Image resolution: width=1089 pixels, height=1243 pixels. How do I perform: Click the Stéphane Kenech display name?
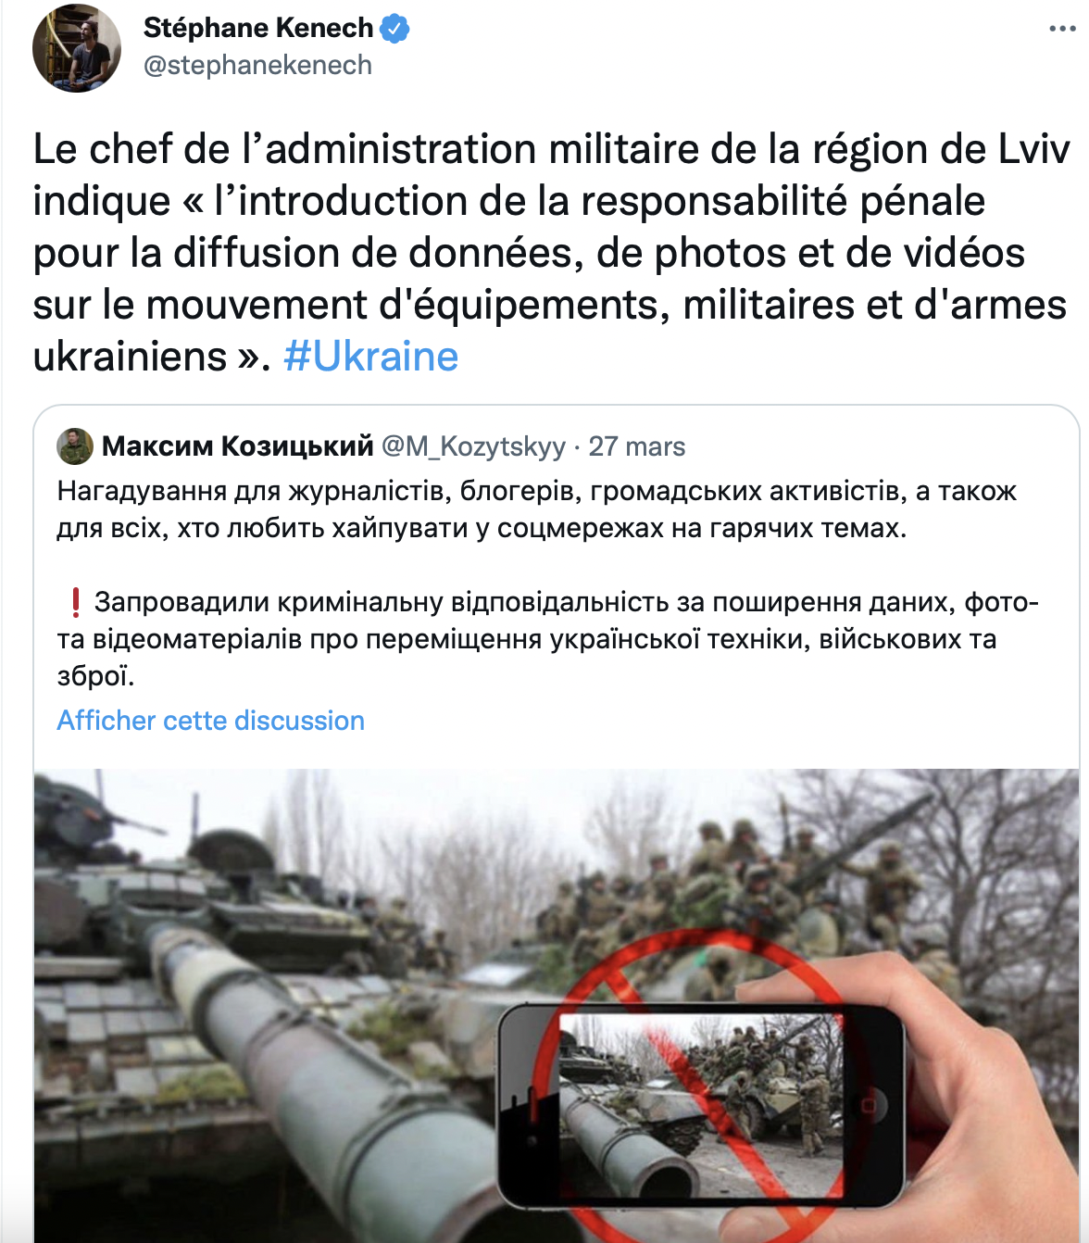click(x=258, y=29)
